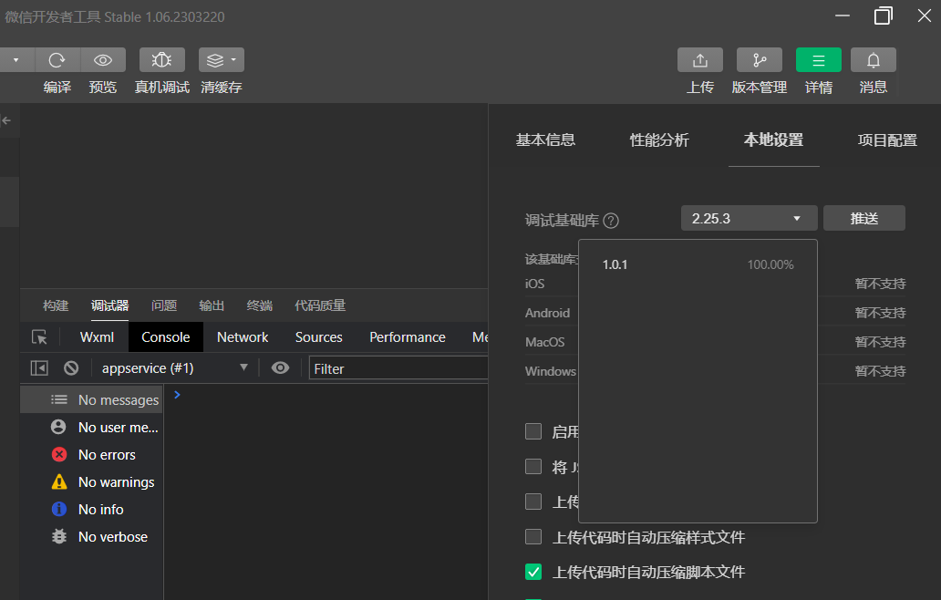Click the 真机调试 label

[162, 88]
